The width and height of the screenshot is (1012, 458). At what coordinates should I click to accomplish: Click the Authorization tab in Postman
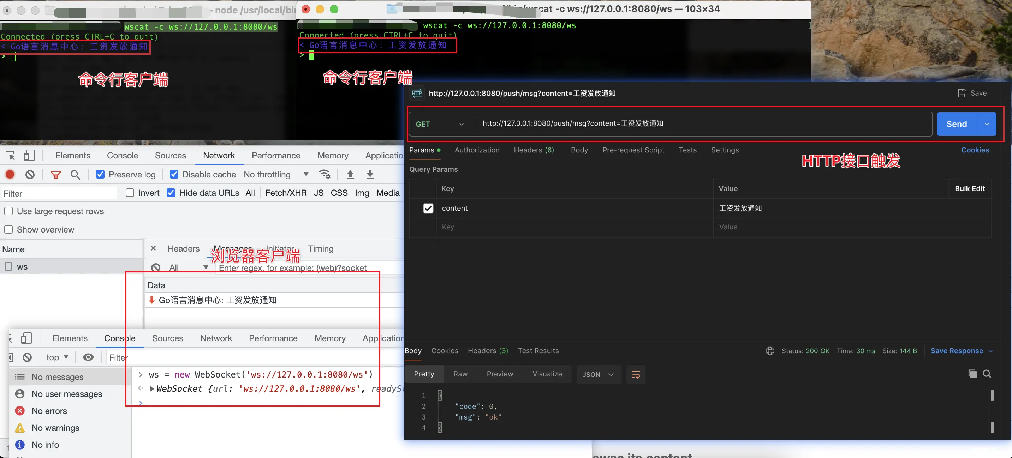tap(477, 150)
